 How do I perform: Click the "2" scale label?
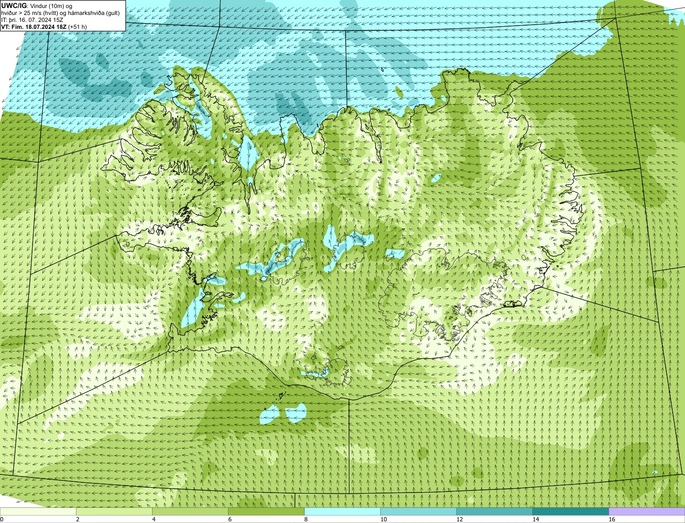click(78, 519)
